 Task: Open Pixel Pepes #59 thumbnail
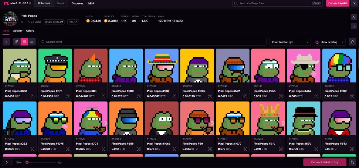(197, 118)
